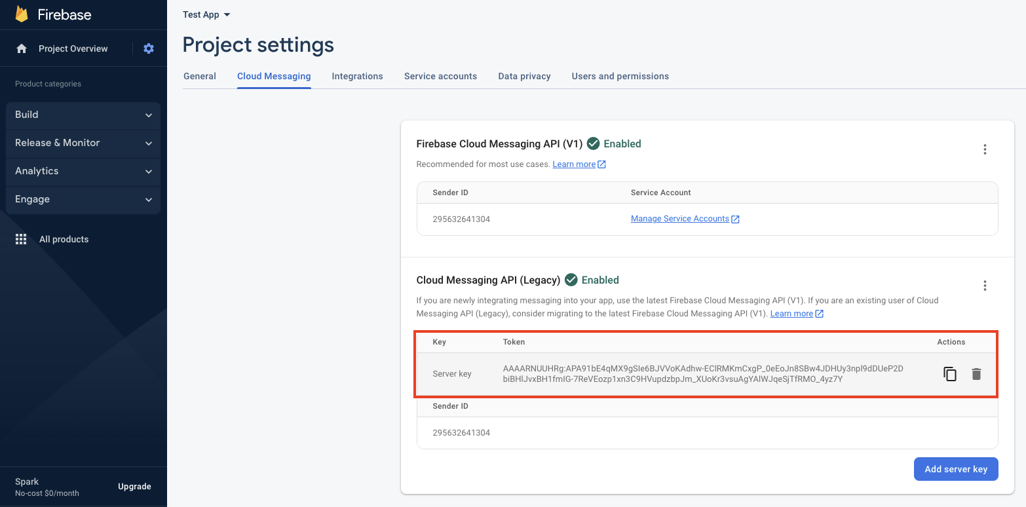Go to Project Overview
The height and width of the screenshot is (507, 1026).
tap(73, 48)
